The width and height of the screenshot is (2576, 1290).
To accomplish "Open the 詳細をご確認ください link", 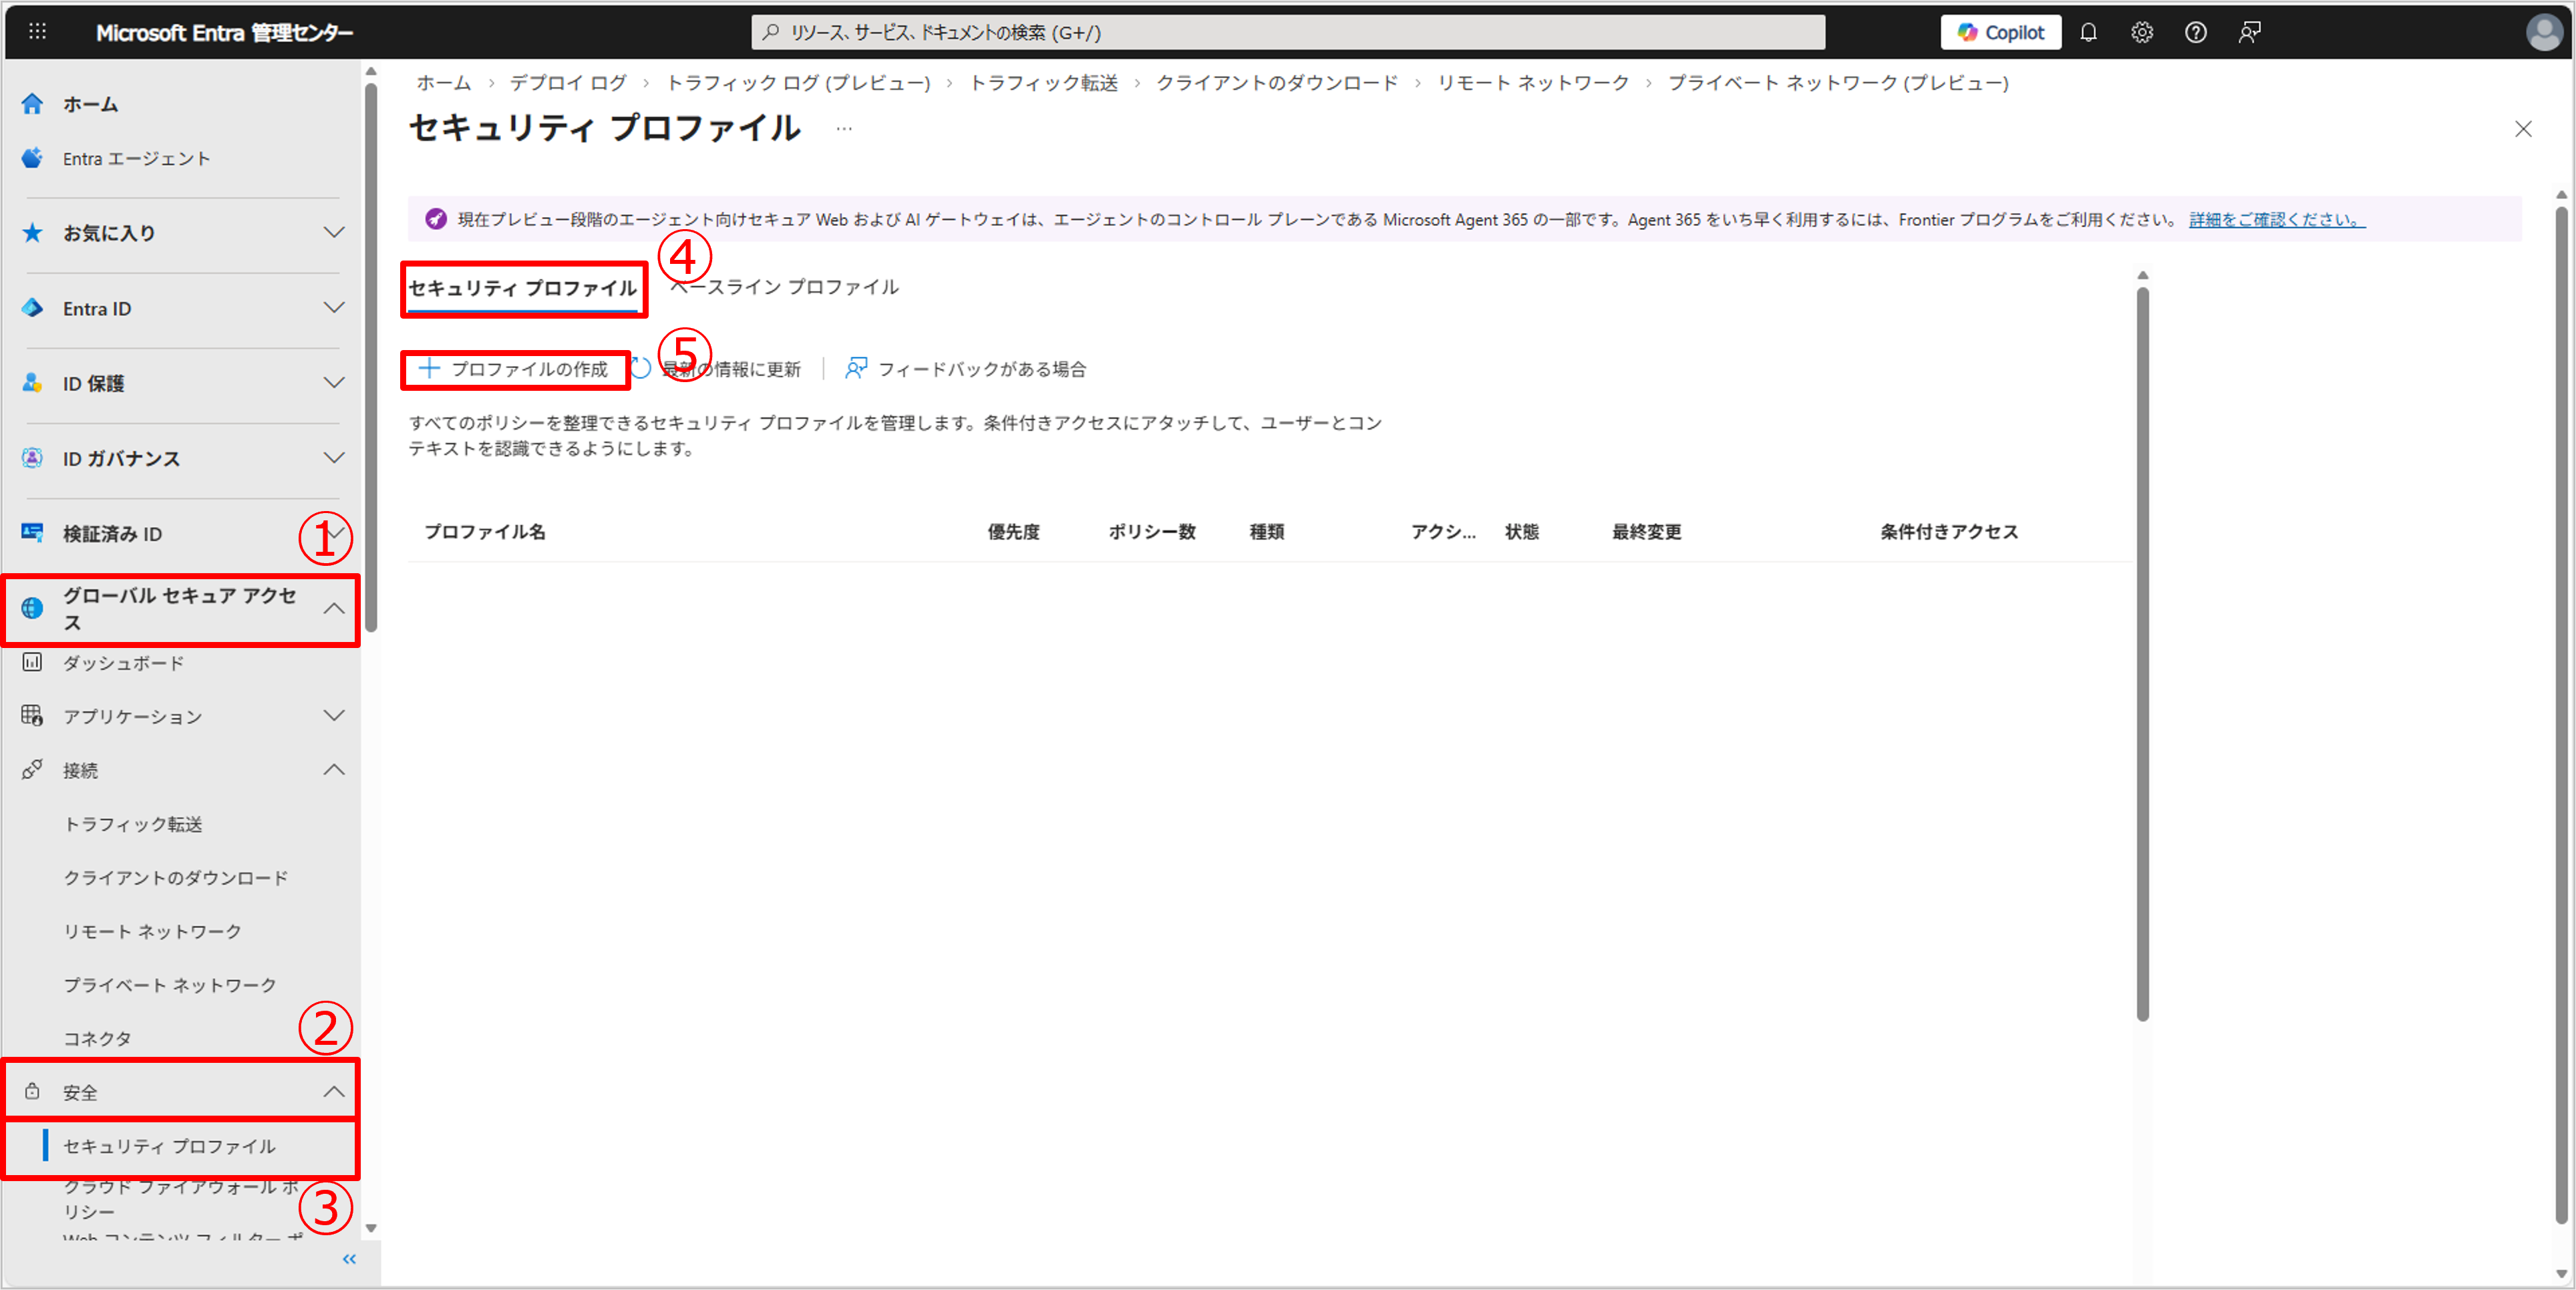I will pos(2276,220).
